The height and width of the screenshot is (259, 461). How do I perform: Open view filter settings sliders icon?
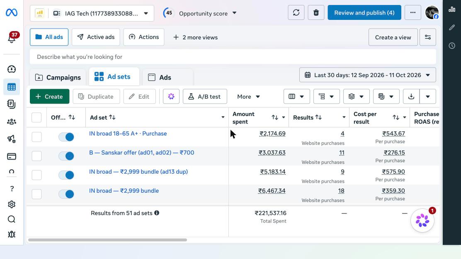pyautogui.click(x=428, y=37)
